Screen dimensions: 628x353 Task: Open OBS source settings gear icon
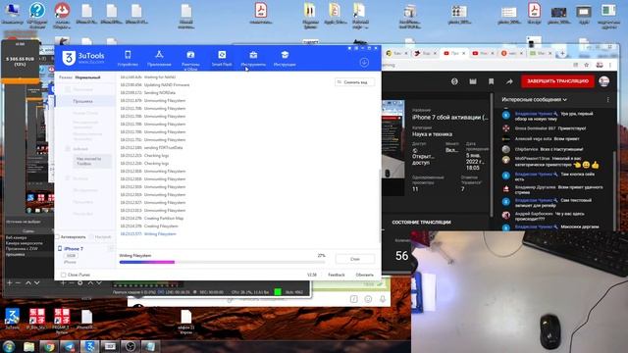point(80,283)
